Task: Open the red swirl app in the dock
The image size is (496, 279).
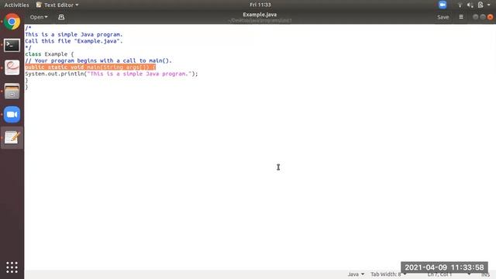Action: (12, 67)
